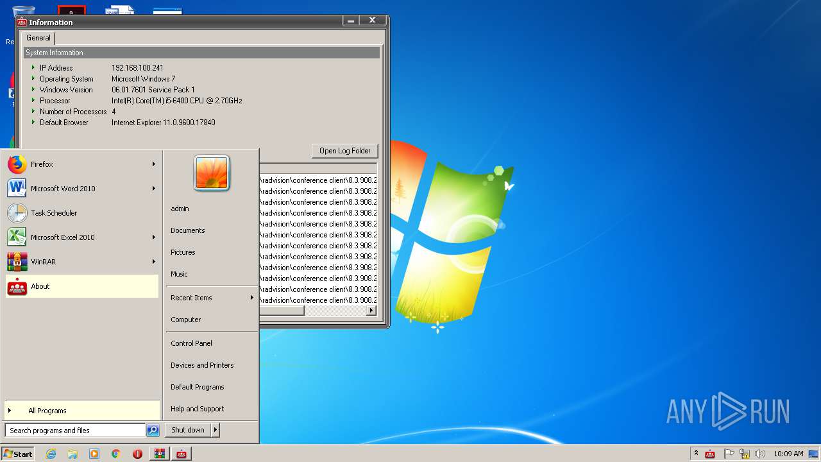Open Music from Start menu
The height and width of the screenshot is (462, 821).
click(x=179, y=274)
